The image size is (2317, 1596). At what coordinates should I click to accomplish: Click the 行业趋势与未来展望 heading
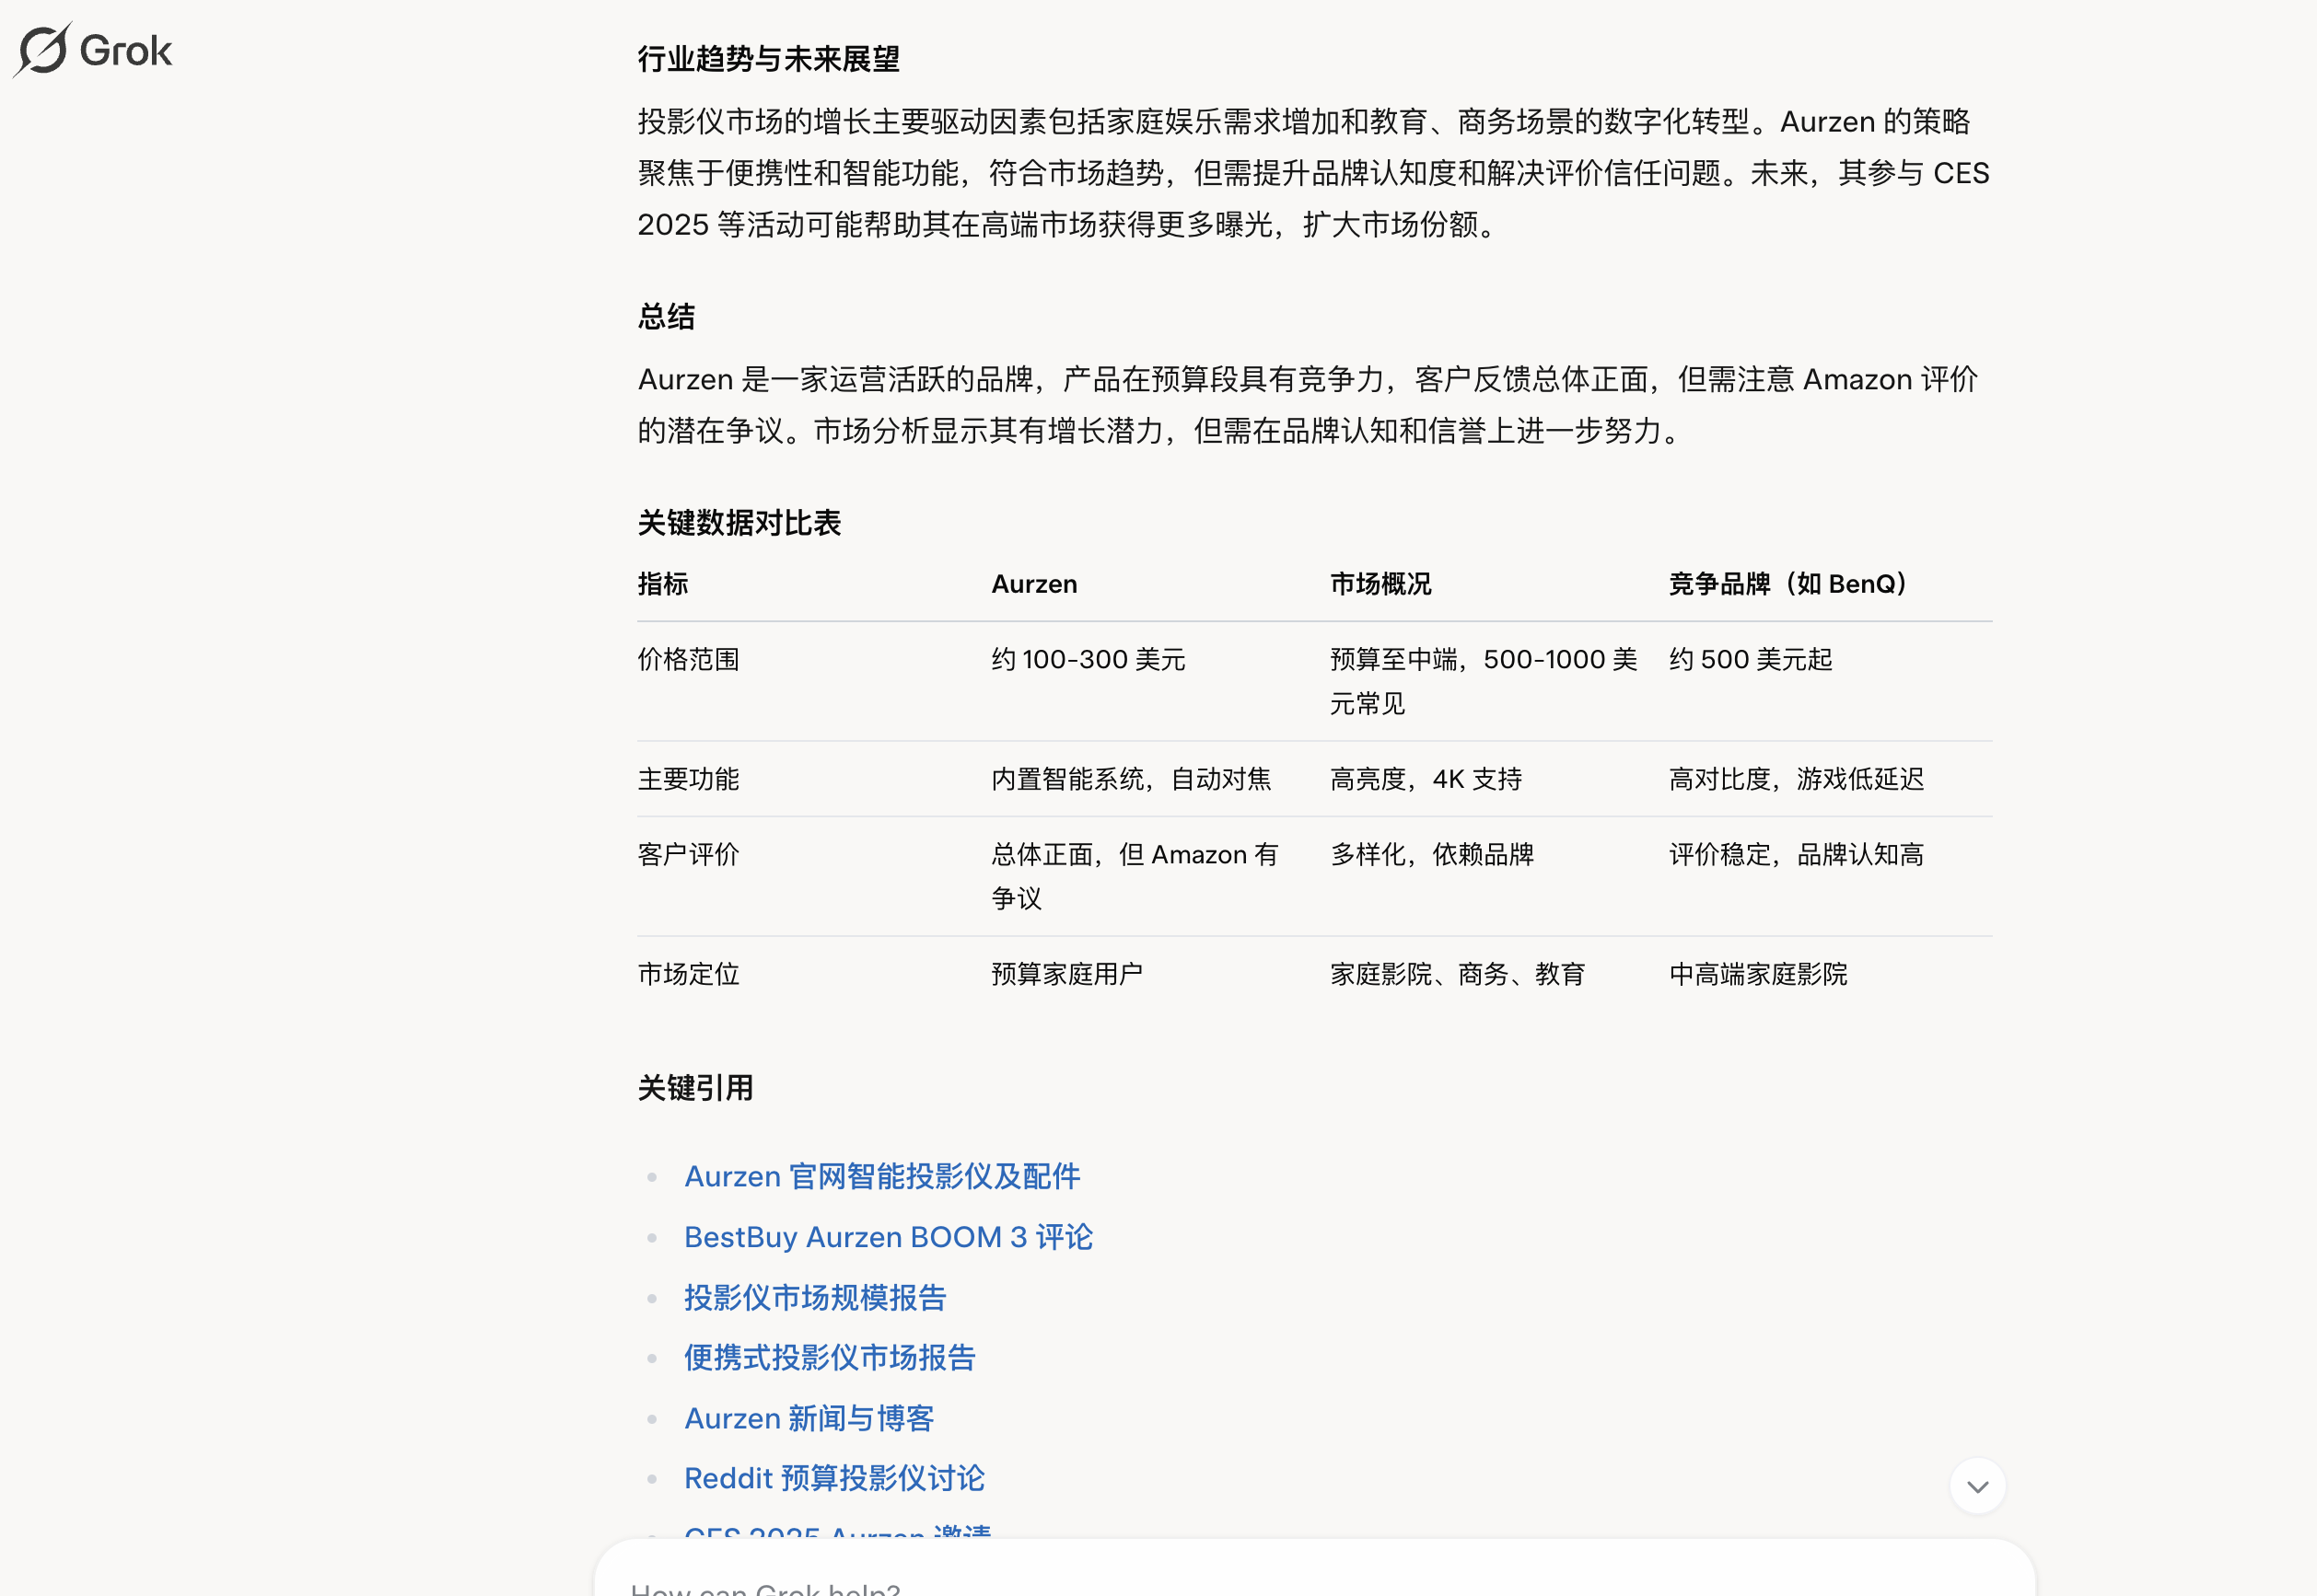click(x=768, y=59)
